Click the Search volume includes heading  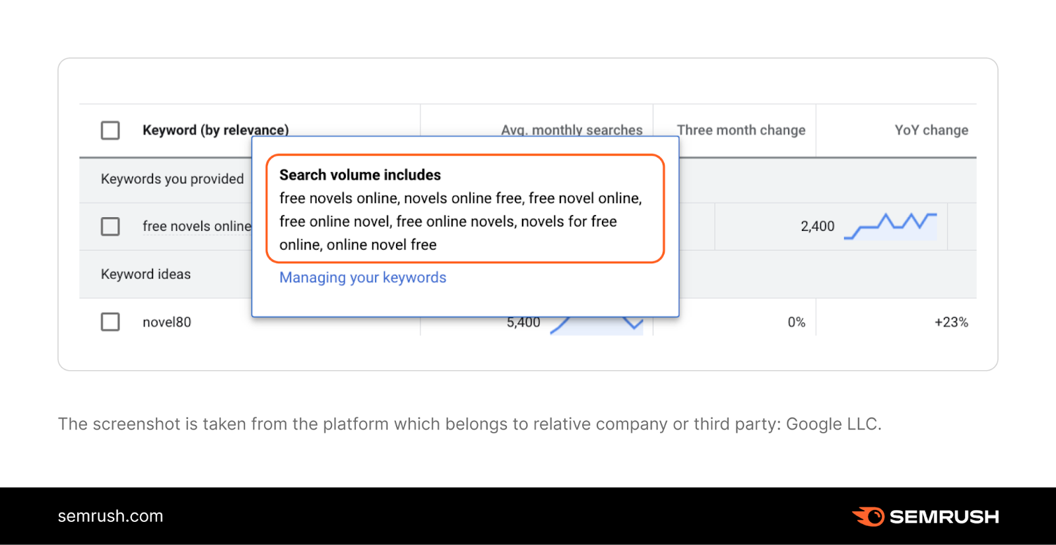[x=360, y=175]
